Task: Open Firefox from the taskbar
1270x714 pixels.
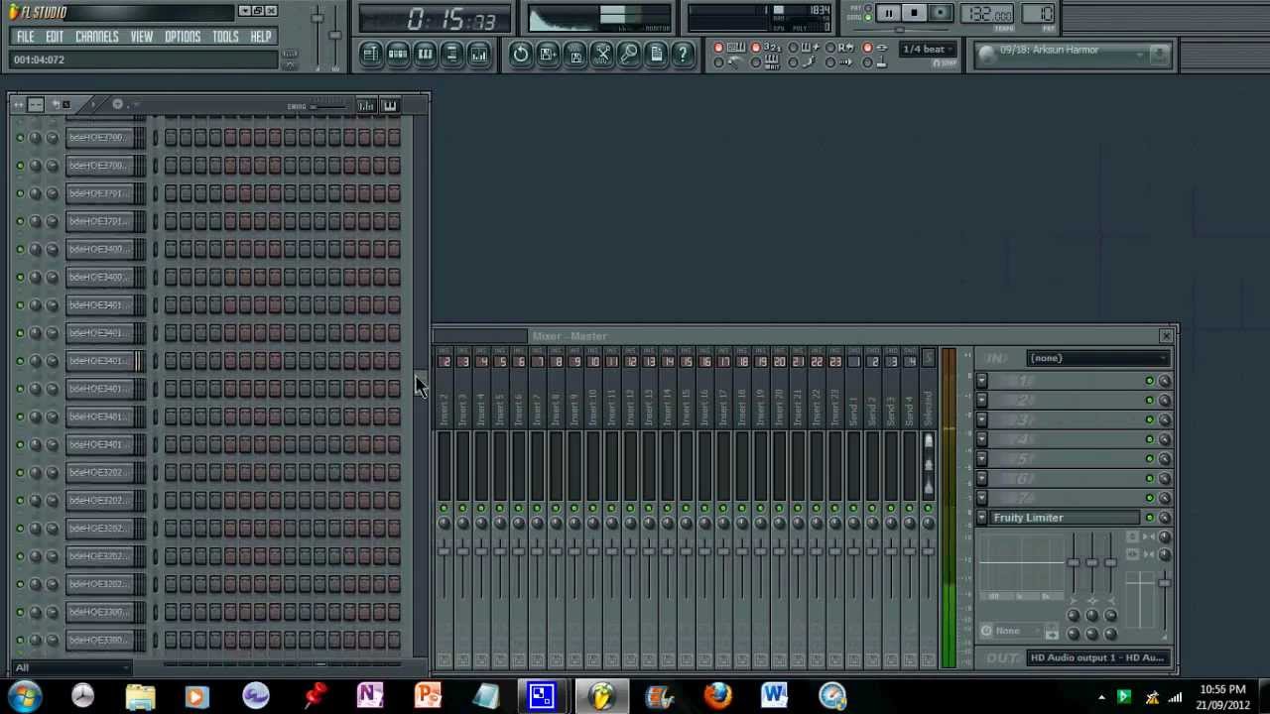Action: coord(717,696)
